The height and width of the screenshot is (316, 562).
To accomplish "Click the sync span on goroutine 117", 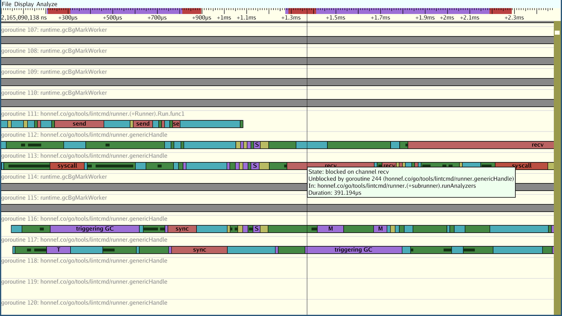I will [199, 250].
